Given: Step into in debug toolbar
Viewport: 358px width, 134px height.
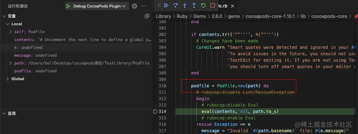Looking at the screenshot, I should coord(185,5).
